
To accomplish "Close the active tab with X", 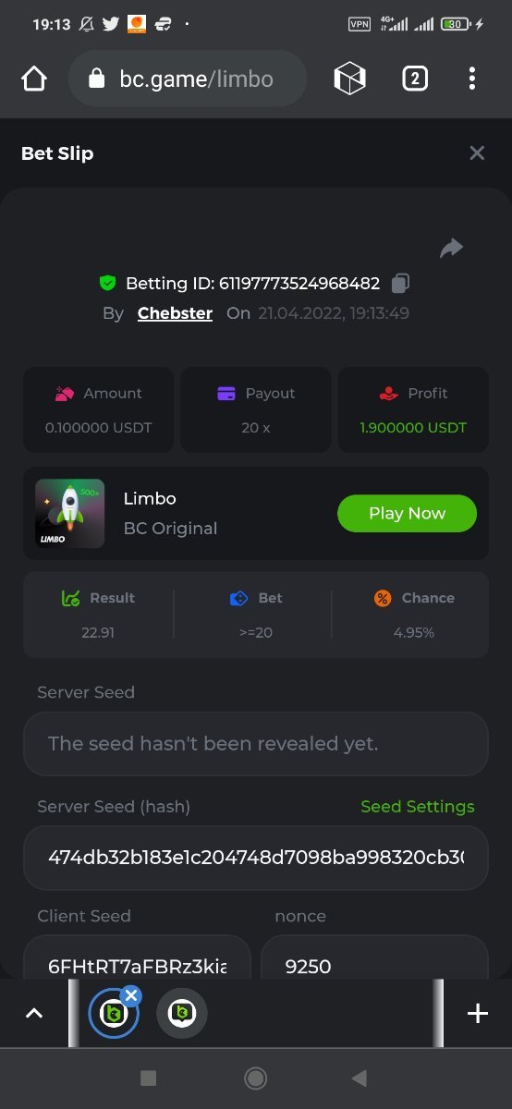I will [x=131, y=995].
